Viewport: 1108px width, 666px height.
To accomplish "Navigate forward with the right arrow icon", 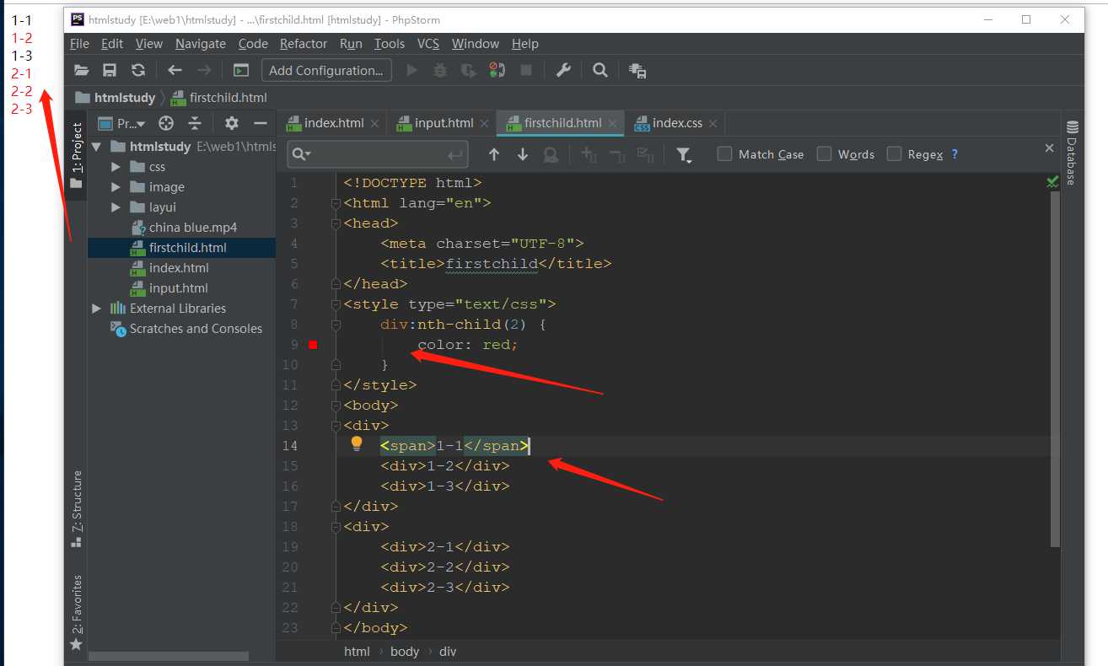I will click(x=203, y=71).
